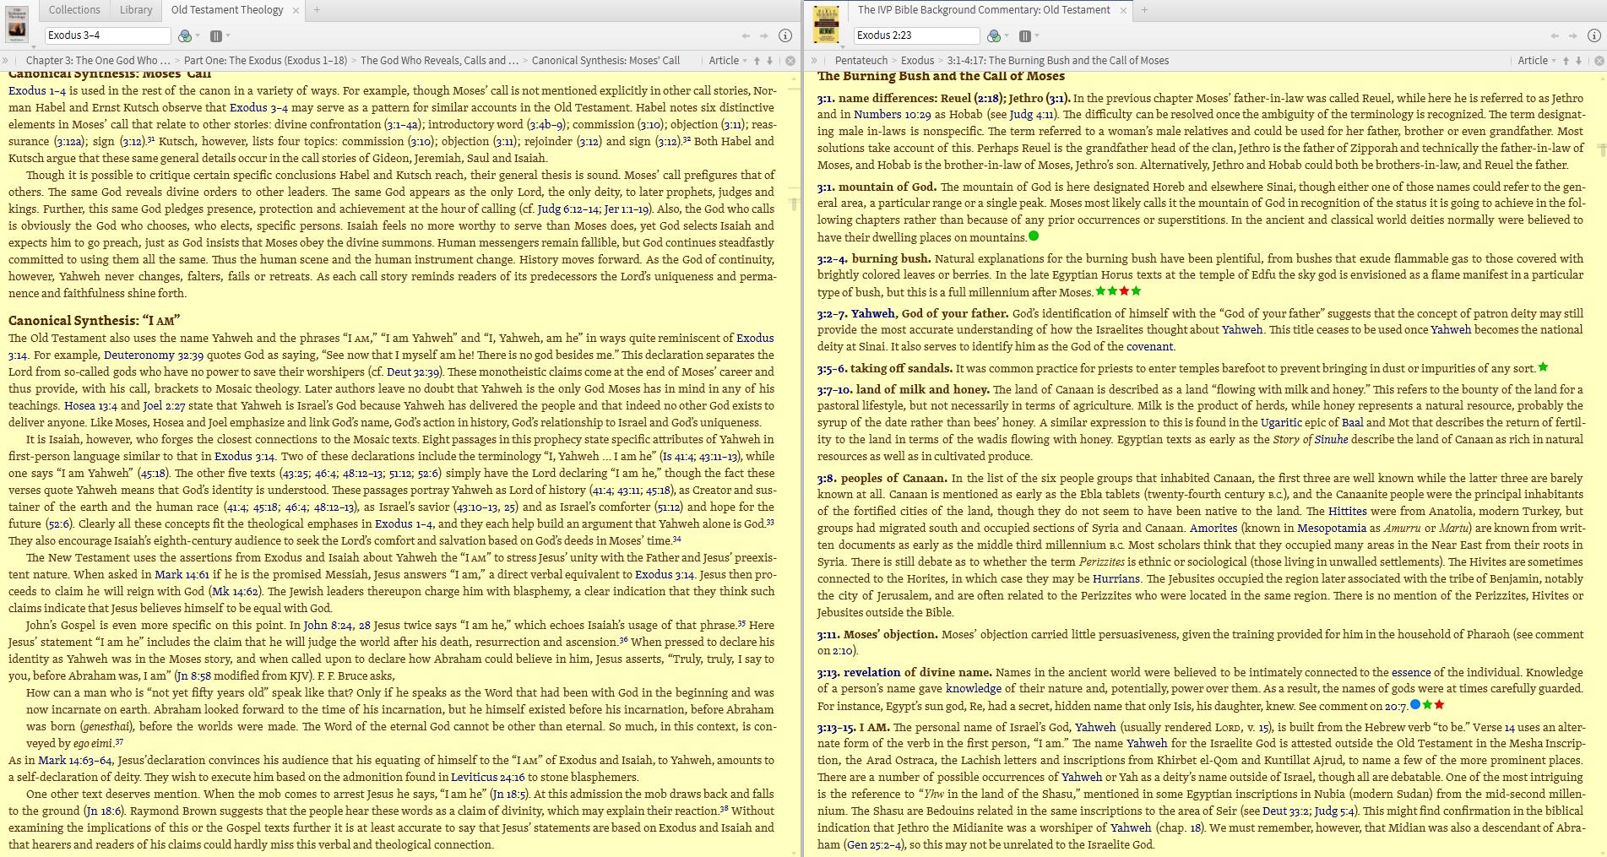Click the column layout icon in the left panel
This screenshot has width=1607, height=857.
coord(216,35)
